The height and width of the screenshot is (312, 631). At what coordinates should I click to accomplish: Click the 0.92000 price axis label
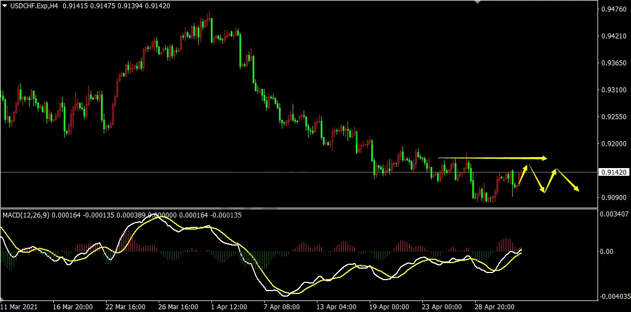point(615,144)
